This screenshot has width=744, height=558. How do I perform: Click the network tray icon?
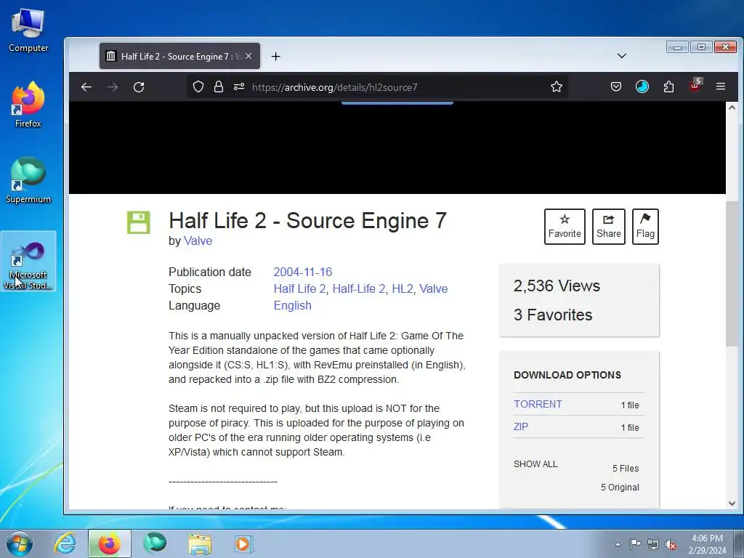[x=653, y=544]
